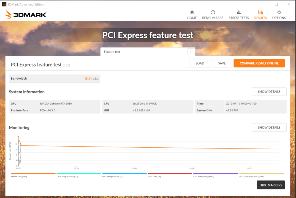Screen dimensions: 296x198
Task: Click the 13.01 bandwidth value
Action: click(x=88, y=78)
